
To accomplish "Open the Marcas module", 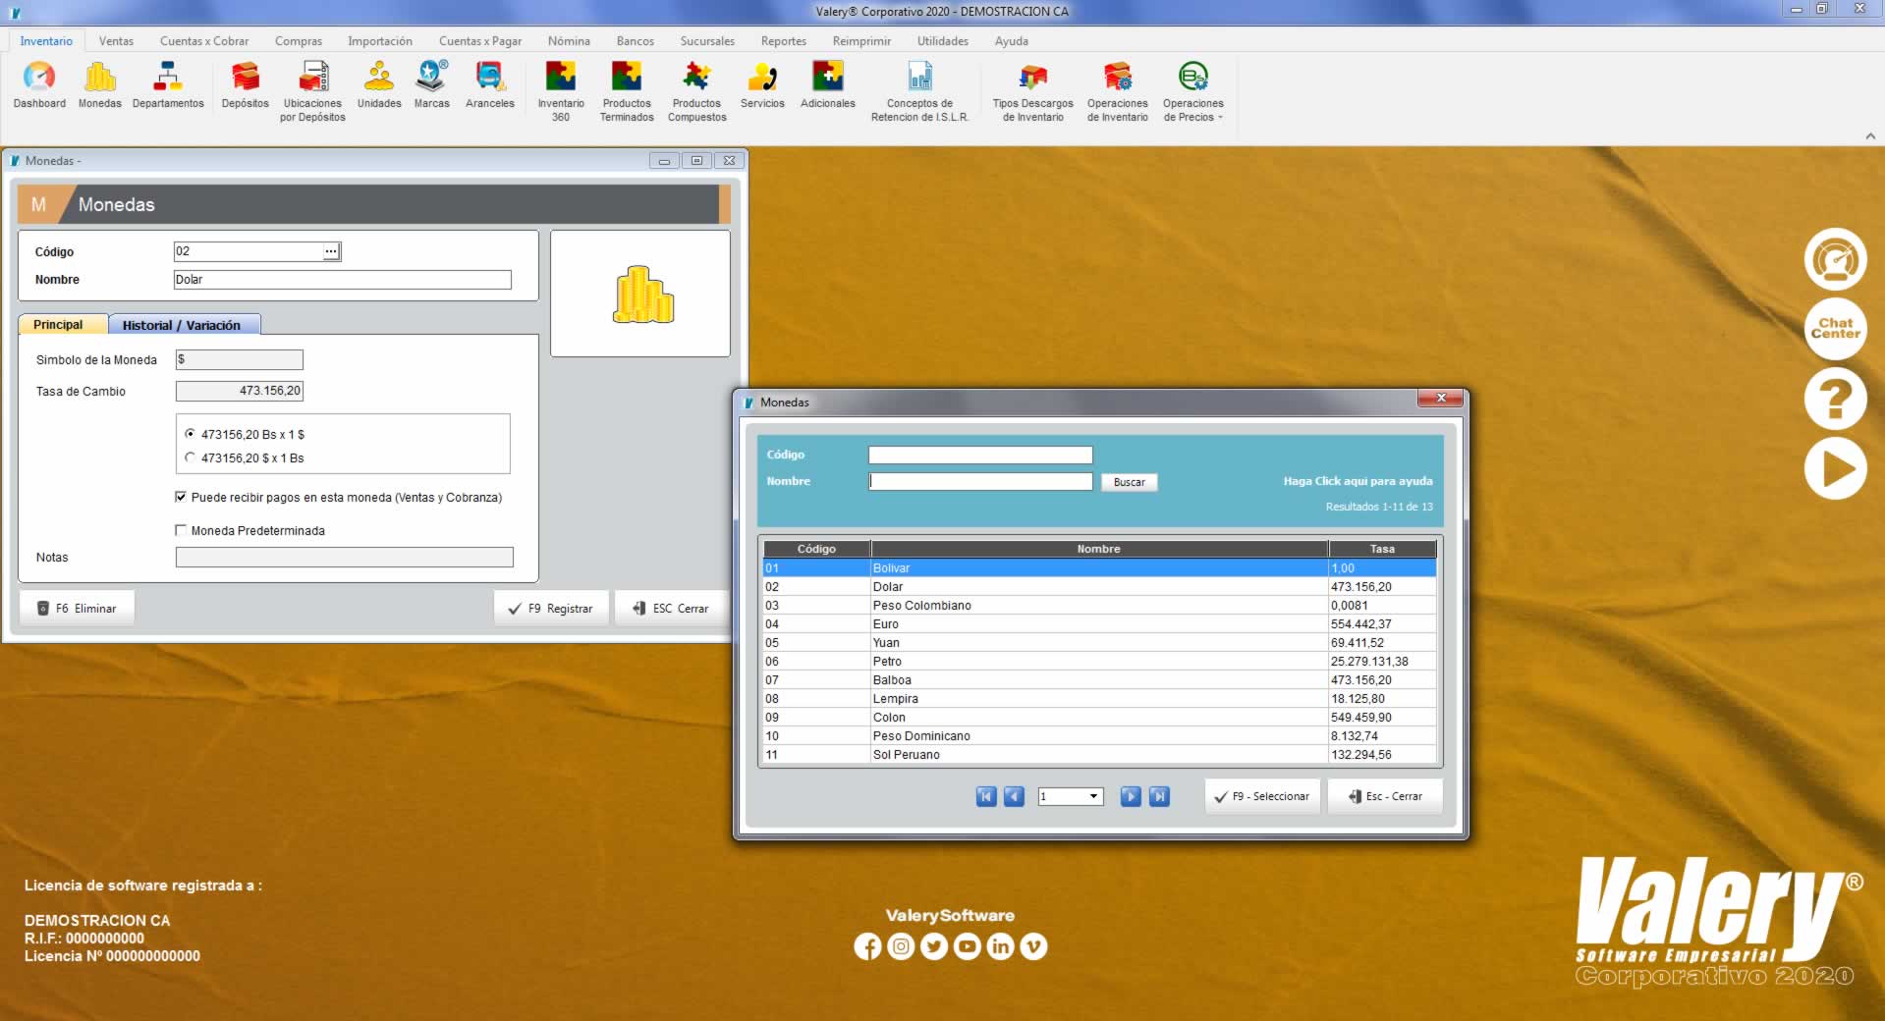I will [431, 84].
